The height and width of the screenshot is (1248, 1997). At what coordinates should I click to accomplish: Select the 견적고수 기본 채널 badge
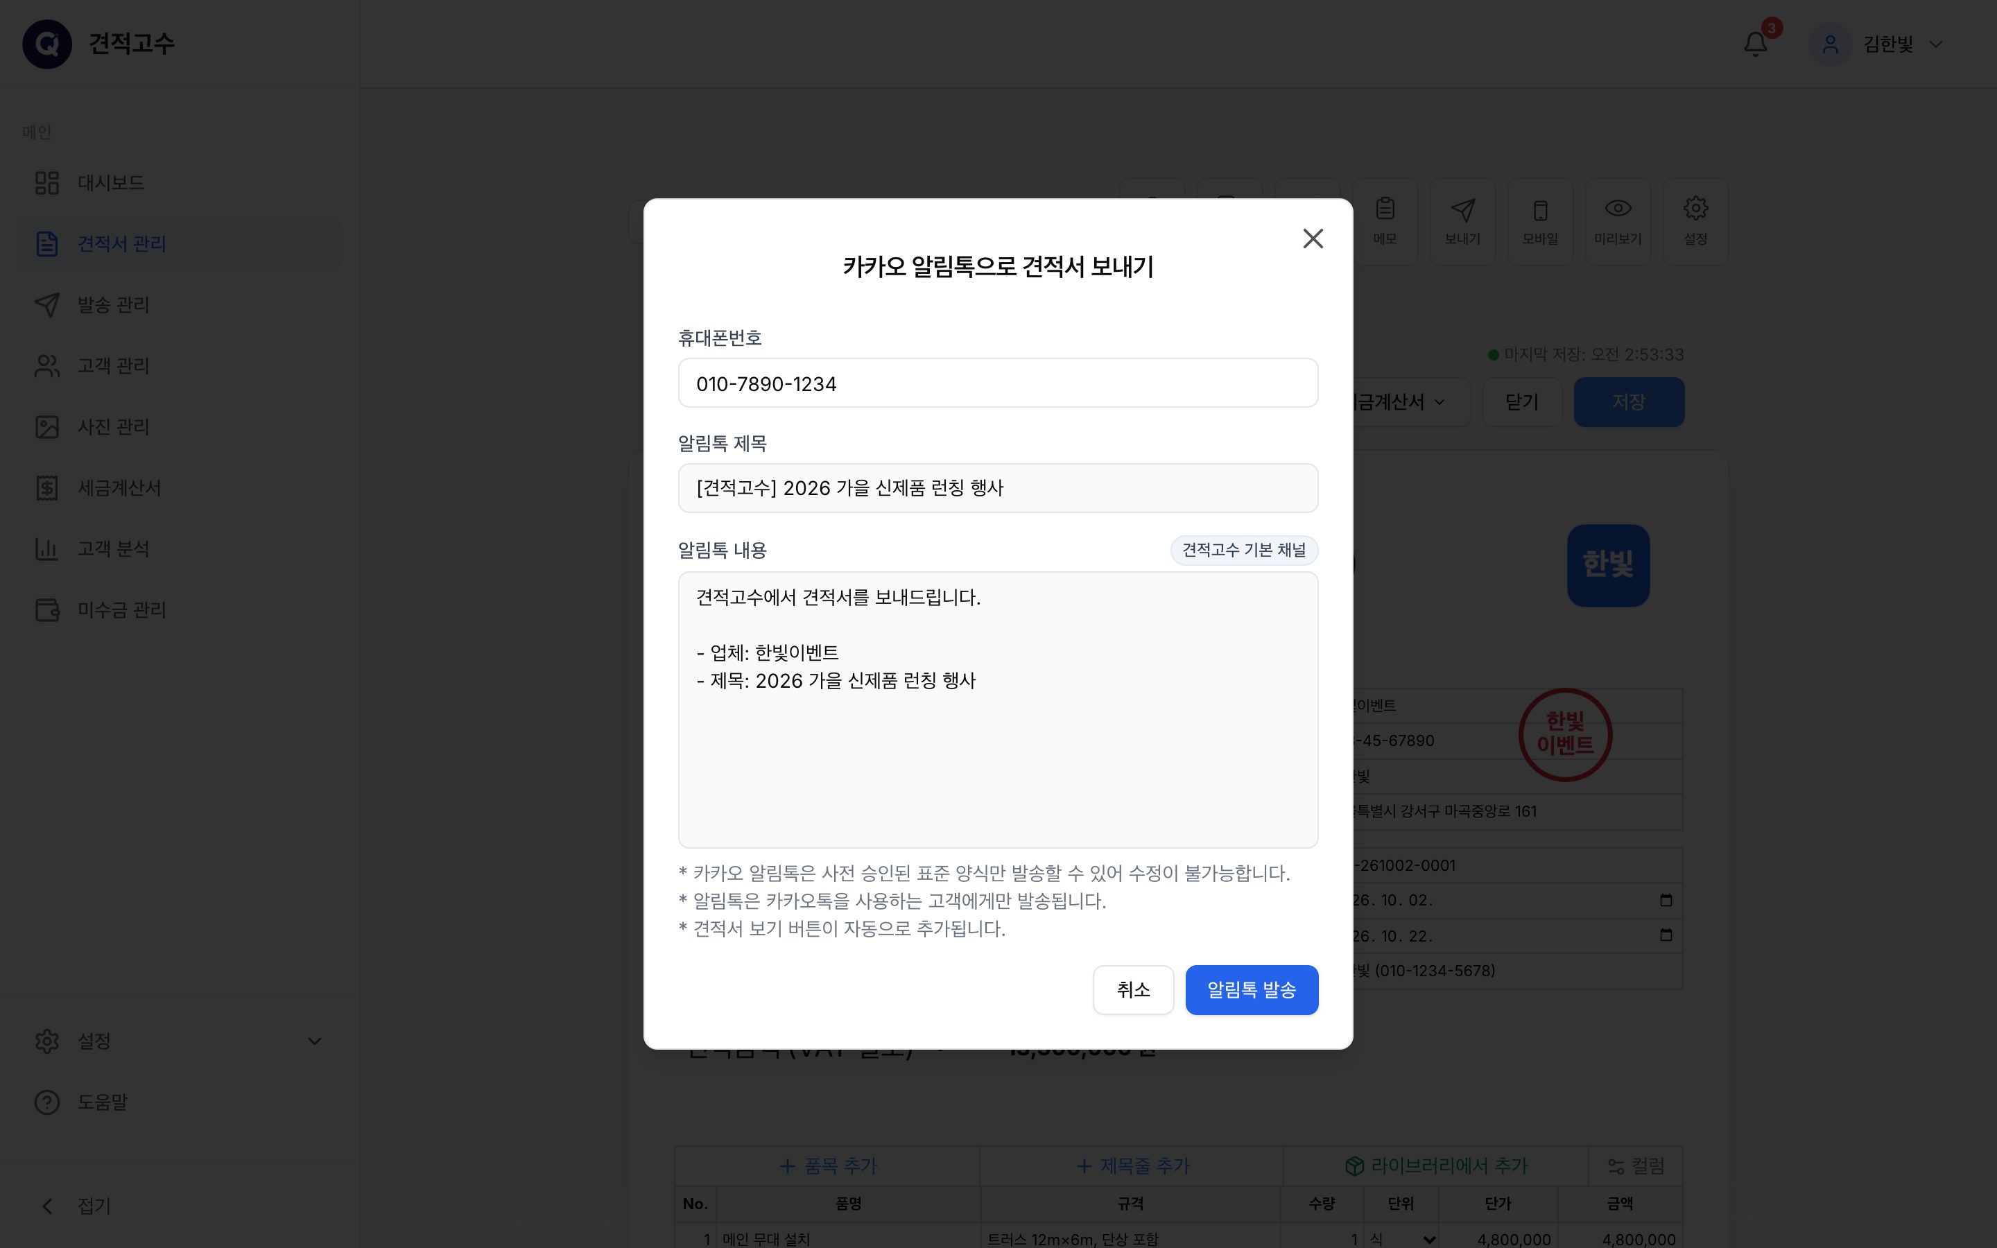point(1243,550)
